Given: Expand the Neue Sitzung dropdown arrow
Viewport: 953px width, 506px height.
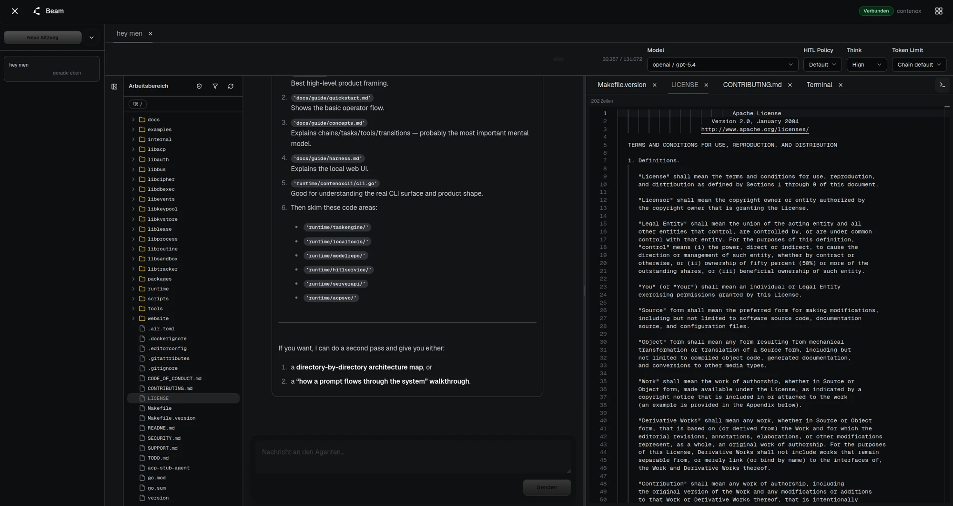Looking at the screenshot, I should [x=91, y=38].
